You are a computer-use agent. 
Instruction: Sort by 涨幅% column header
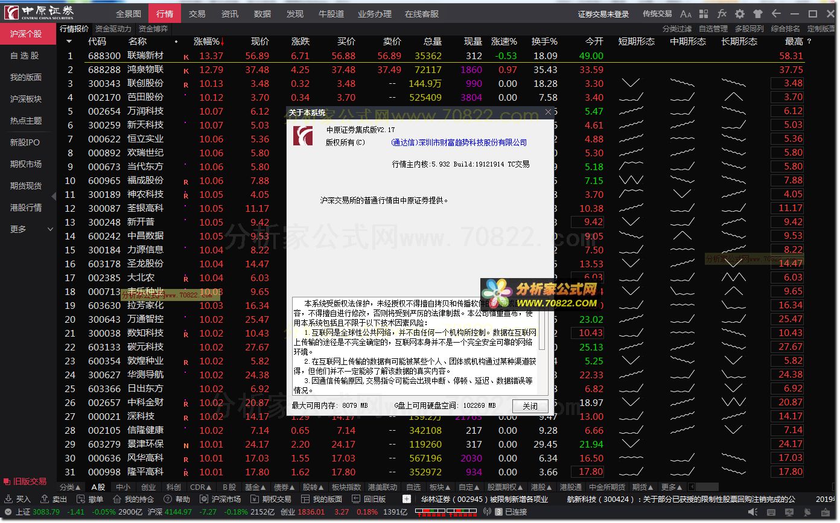(x=209, y=42)
